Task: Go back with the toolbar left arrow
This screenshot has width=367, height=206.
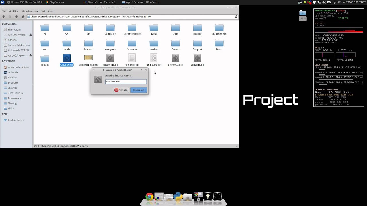Action: pyautogui.click(x=4, y=17)
